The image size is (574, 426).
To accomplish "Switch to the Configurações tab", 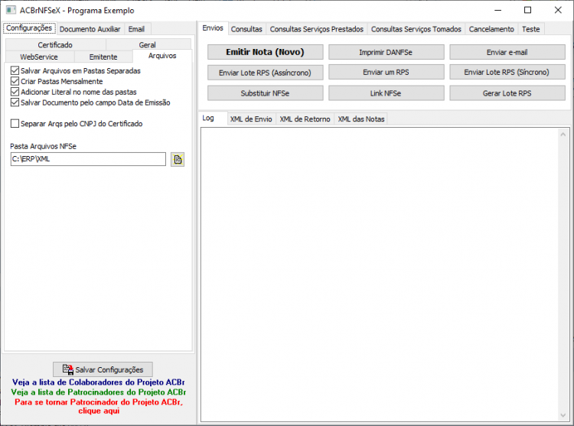I will (x=29, y=28).
